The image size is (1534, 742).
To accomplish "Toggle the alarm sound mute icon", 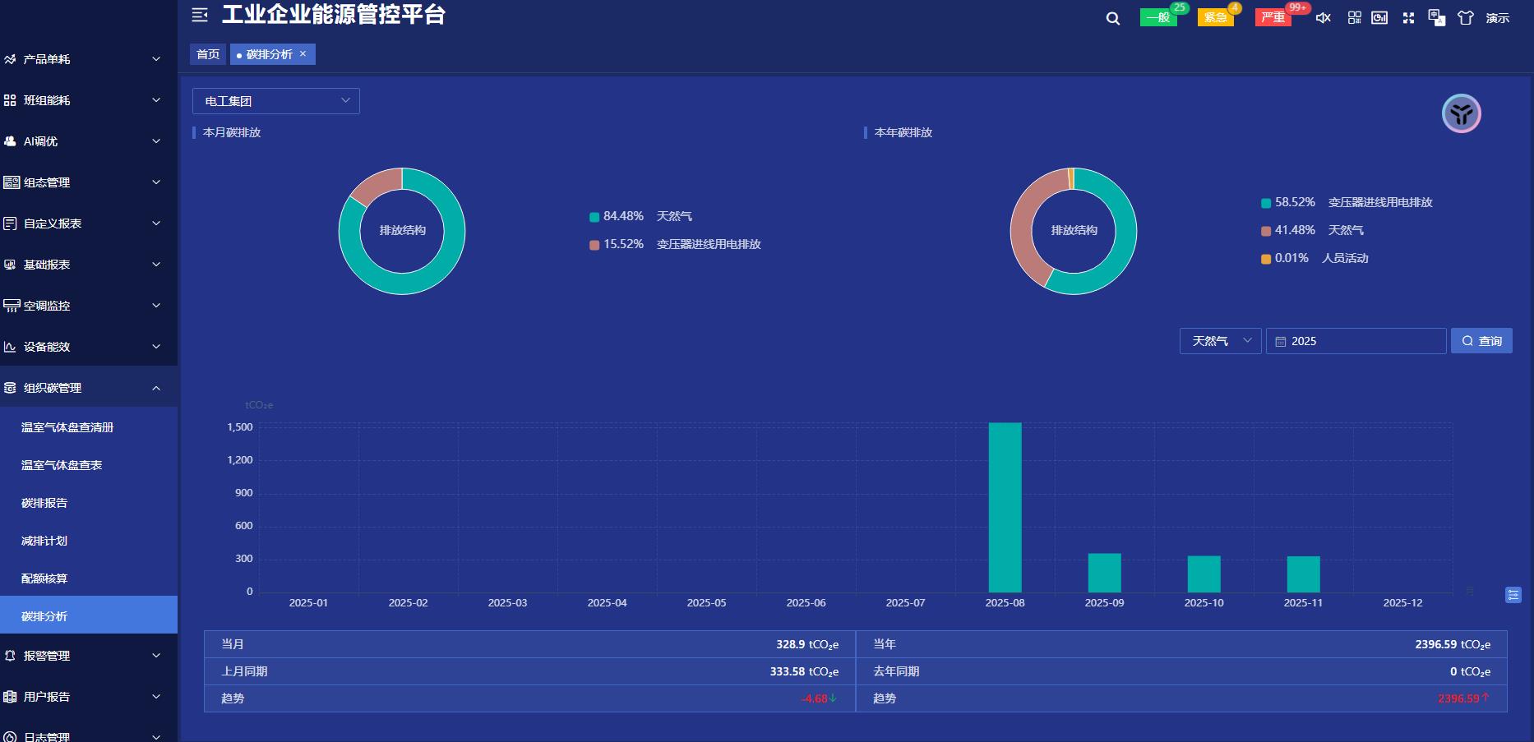I will pos(1323,18).
